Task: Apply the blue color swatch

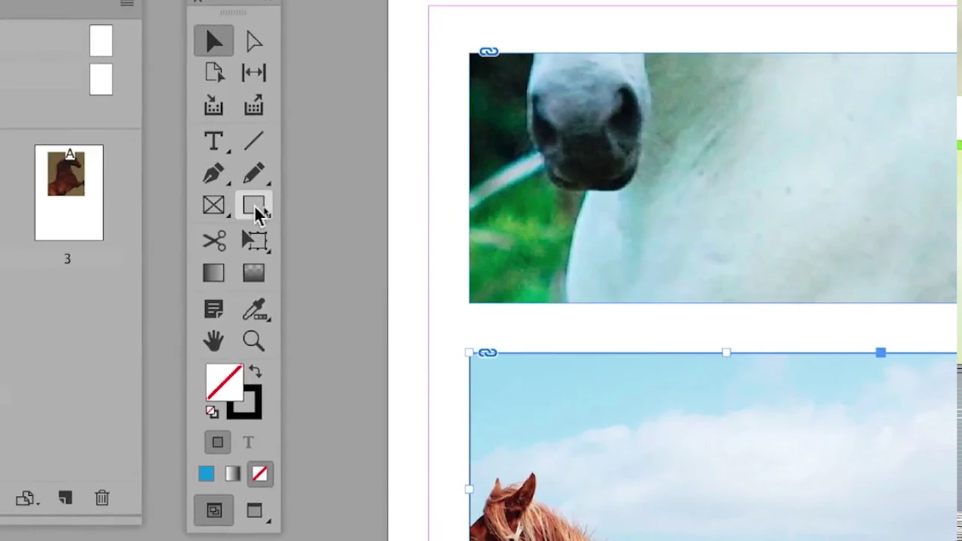Action: [x=206, y=474]
